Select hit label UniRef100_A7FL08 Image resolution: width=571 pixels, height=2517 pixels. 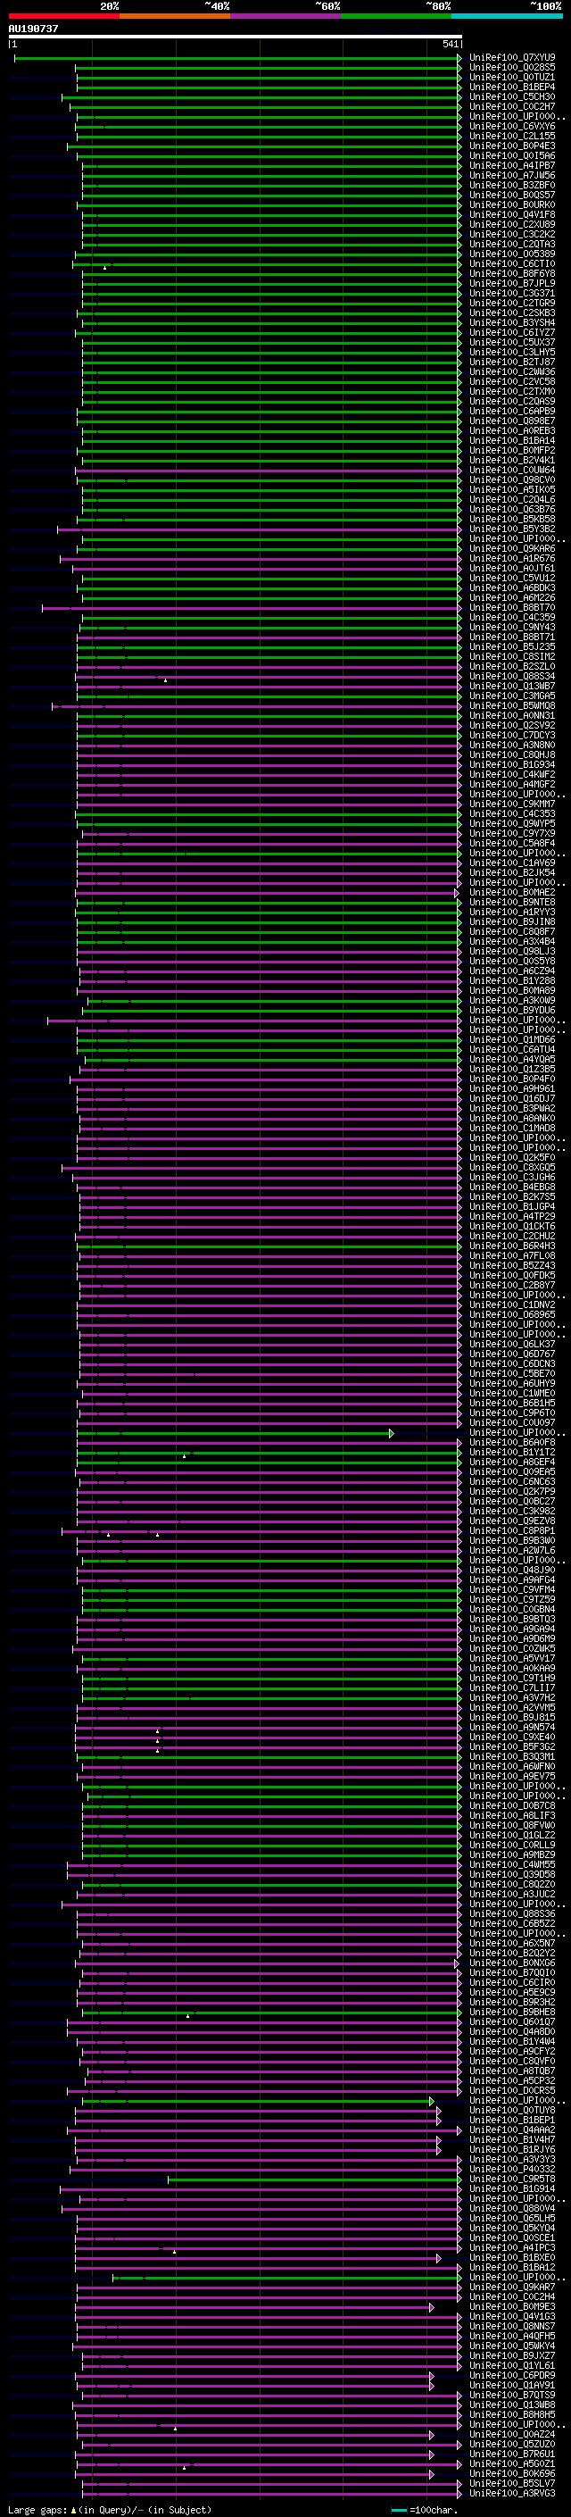point(512,1255)
